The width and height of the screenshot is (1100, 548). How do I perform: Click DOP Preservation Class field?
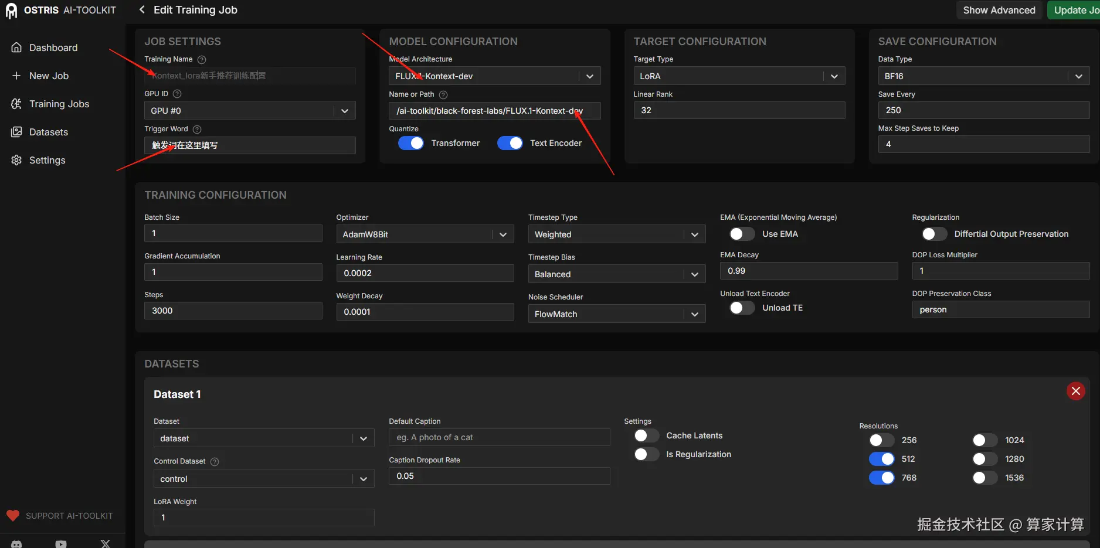click(x=1000, y=309)
